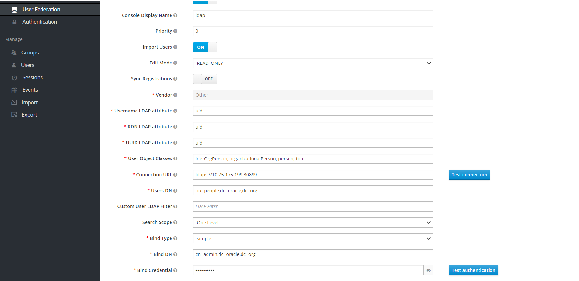Click the Users person icon
The image size is (579, 281).
coord(14,65)
